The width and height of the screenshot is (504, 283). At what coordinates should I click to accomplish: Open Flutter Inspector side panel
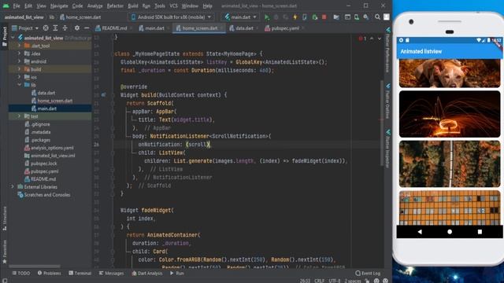pos(387,149)
